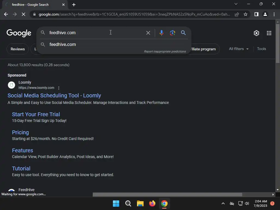Click the address bar URL
280x210 pixels.
(x=134, y=14)
